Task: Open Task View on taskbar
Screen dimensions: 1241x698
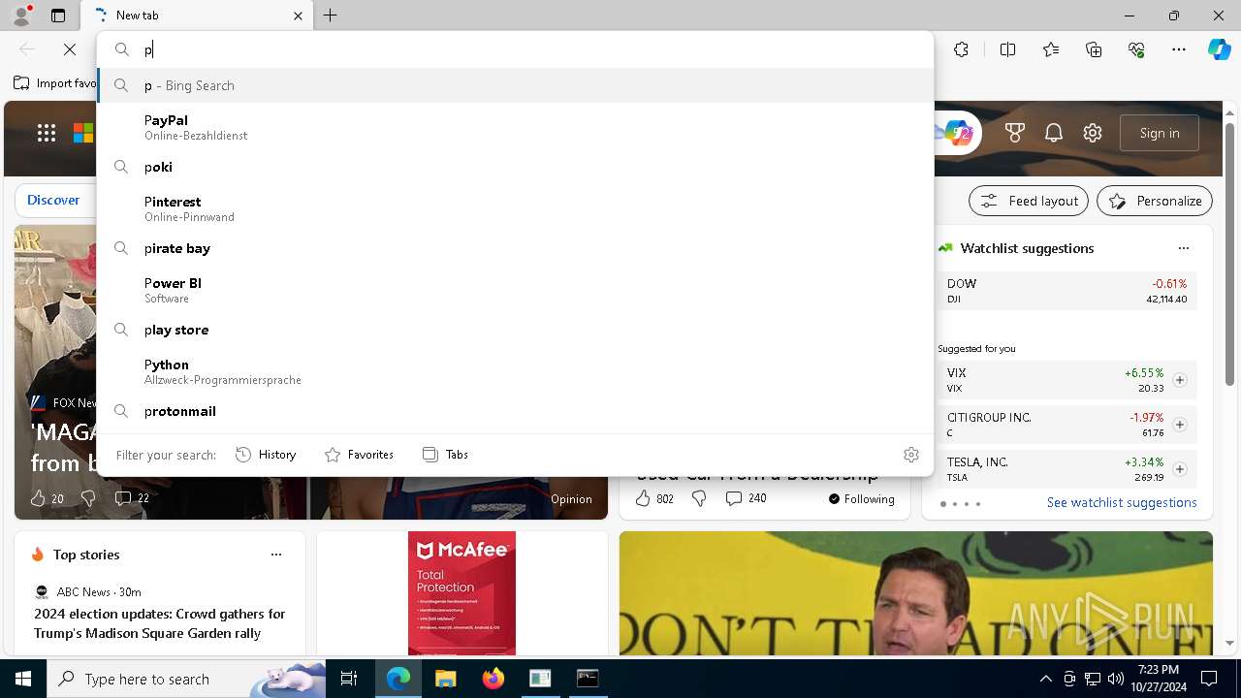Action: pyautogui.click(x=349, y=679)
